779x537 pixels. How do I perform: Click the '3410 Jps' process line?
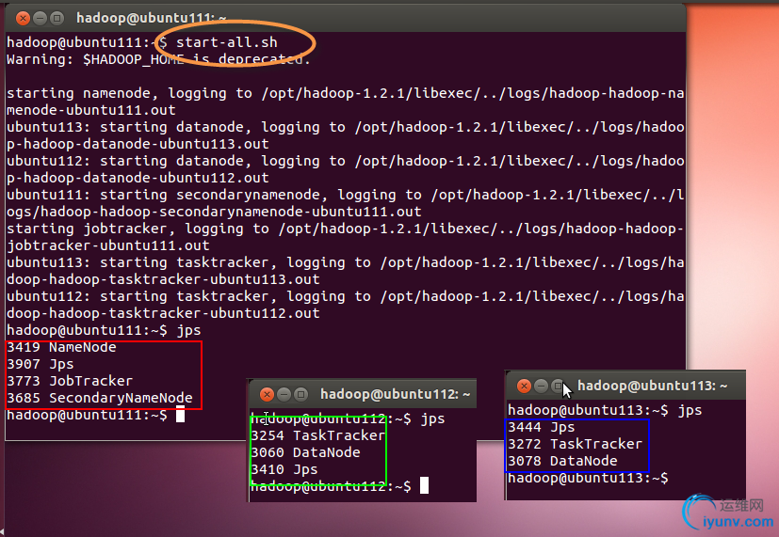(284, 469)
